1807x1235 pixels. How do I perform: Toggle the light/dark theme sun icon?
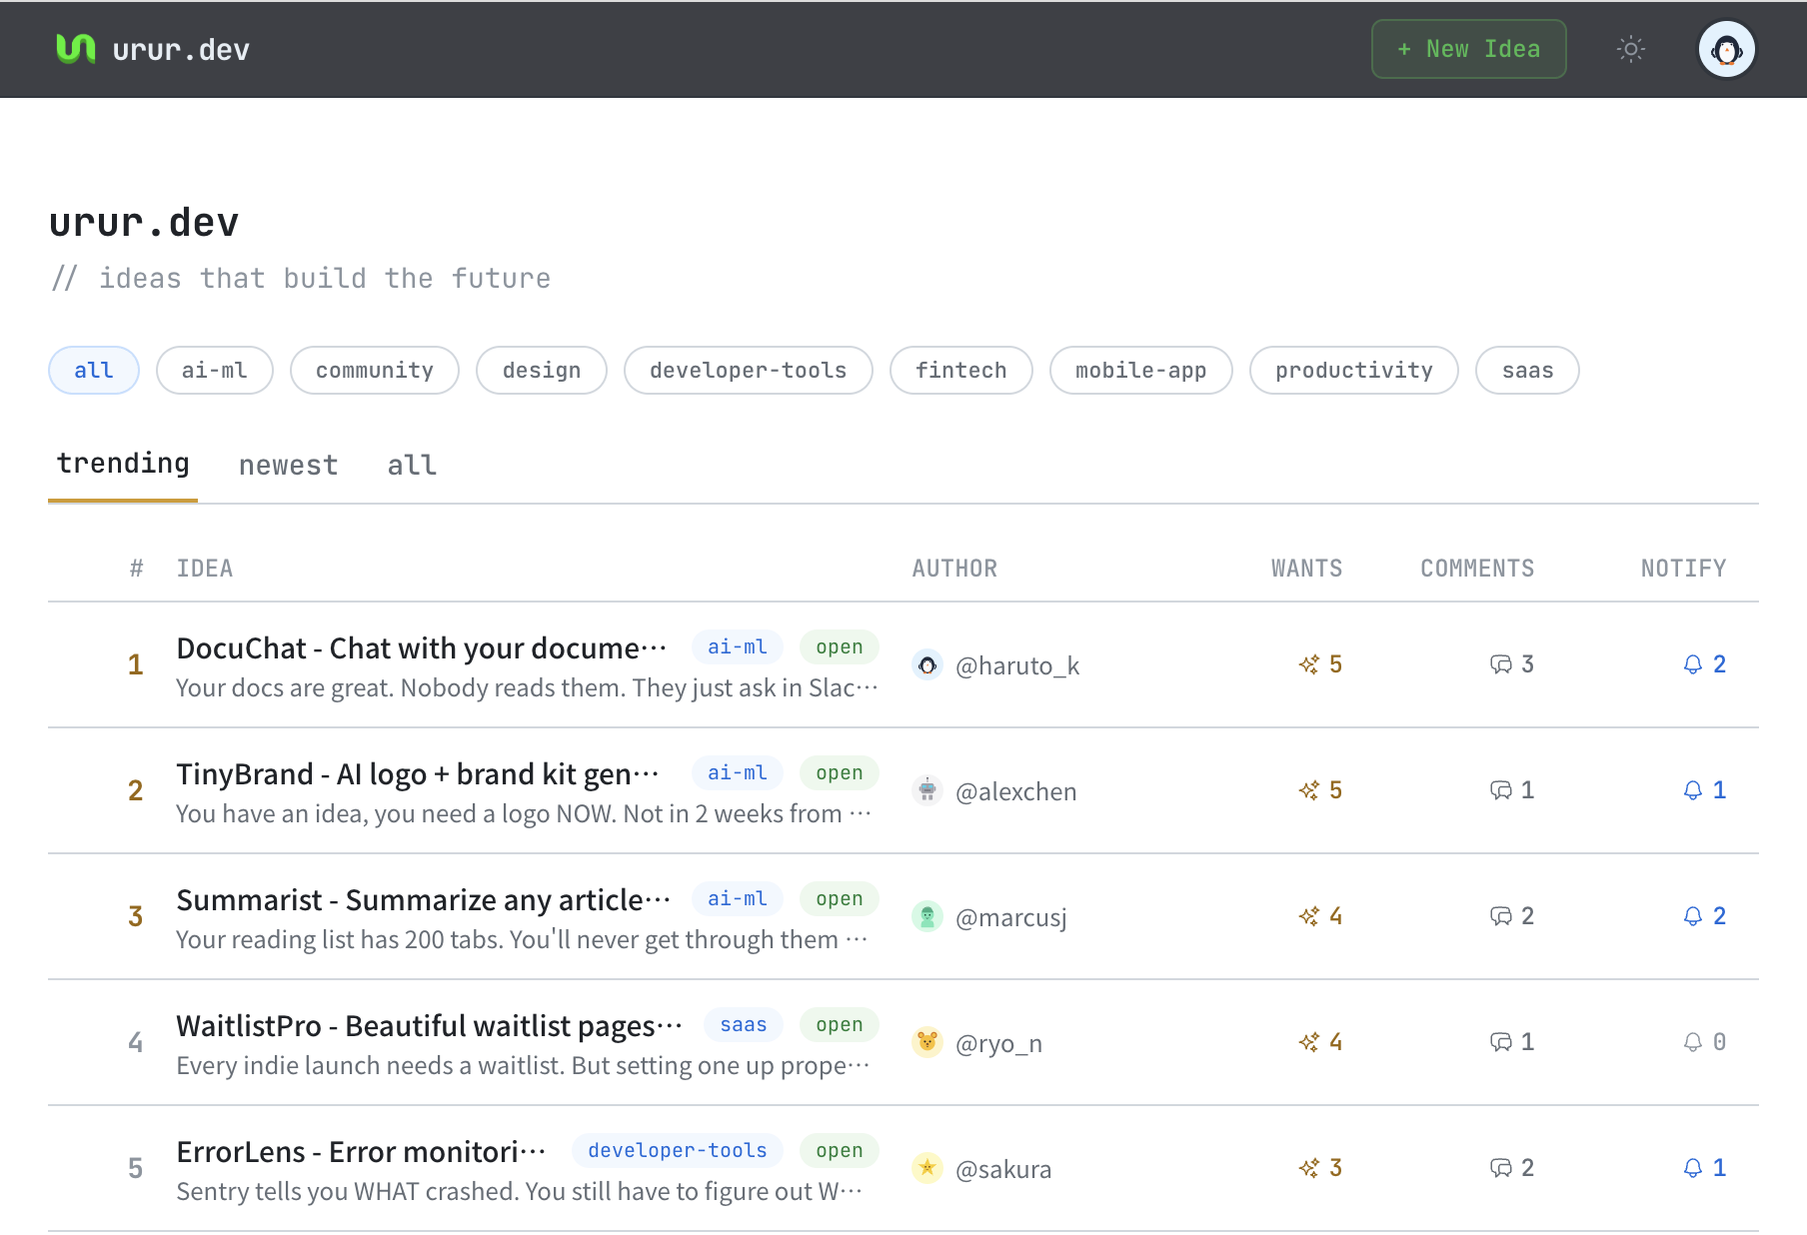coord(1631,48)
